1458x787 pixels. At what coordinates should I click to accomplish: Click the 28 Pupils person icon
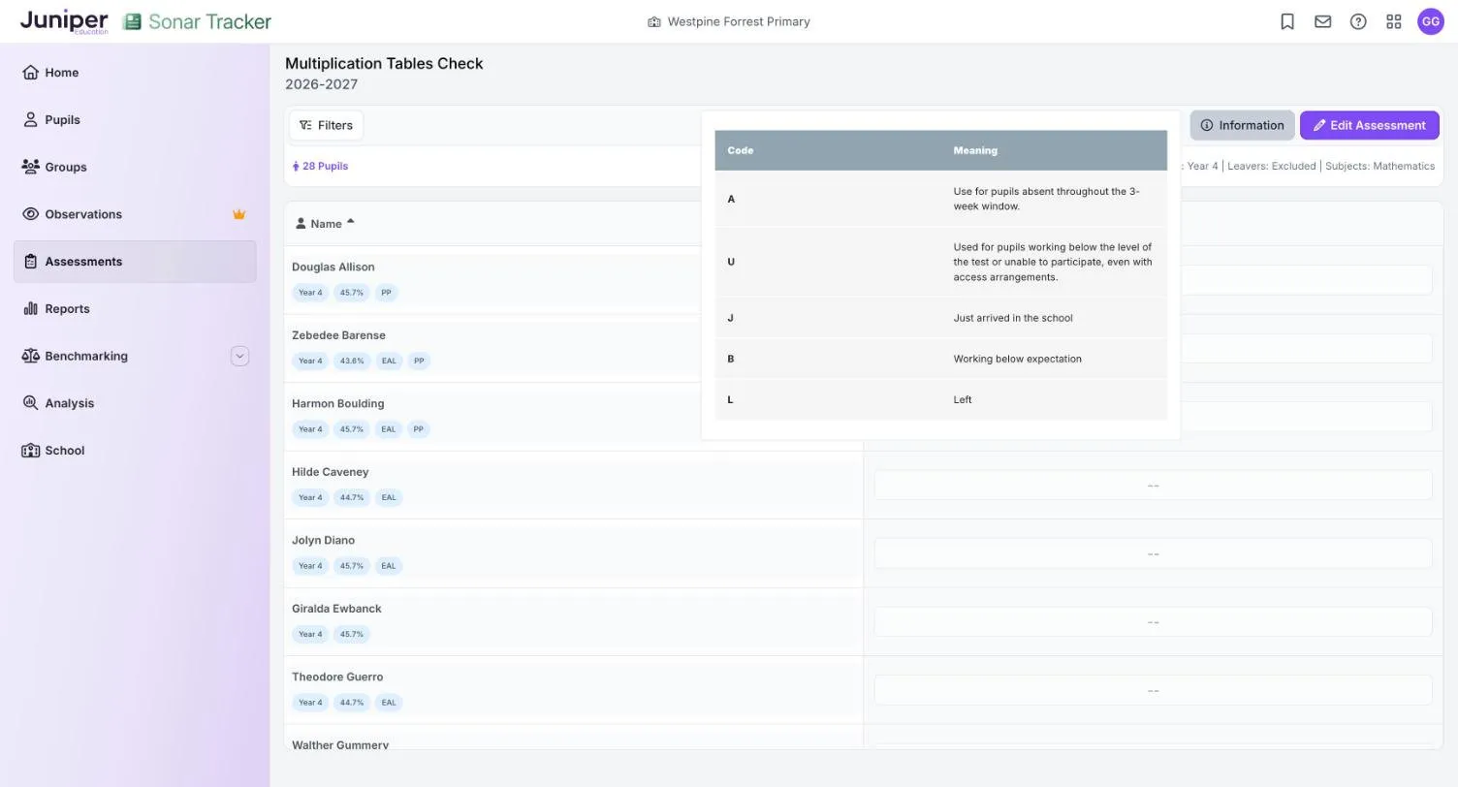click(x=296, y=167)
